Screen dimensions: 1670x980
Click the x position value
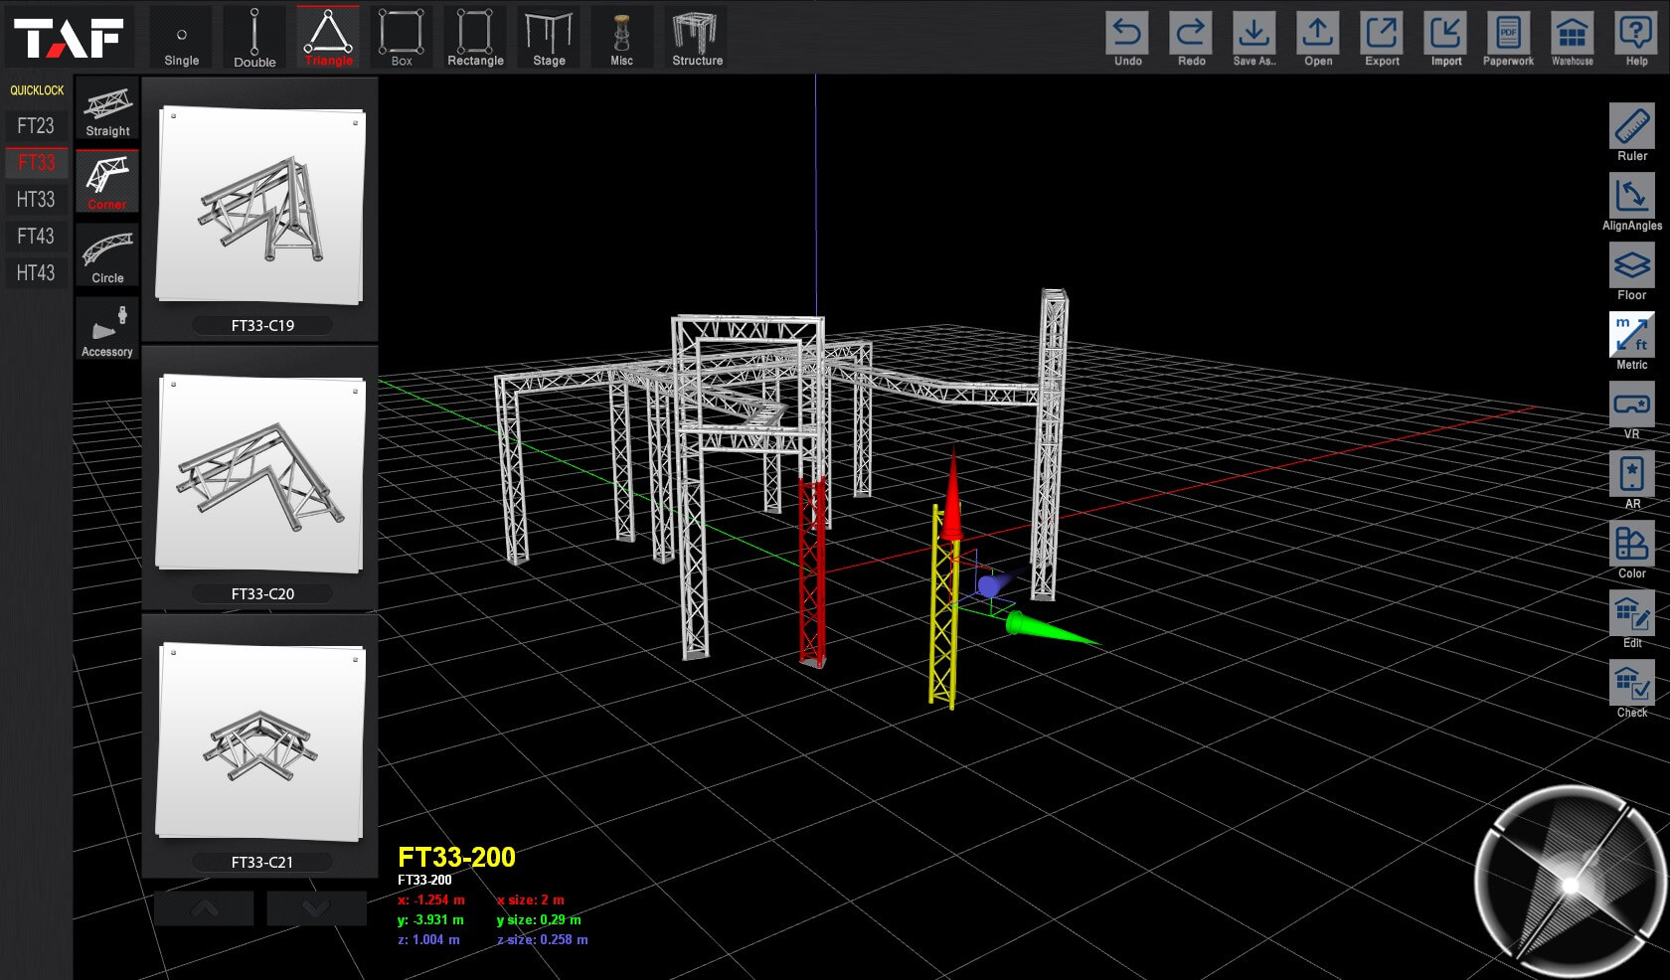430,899
